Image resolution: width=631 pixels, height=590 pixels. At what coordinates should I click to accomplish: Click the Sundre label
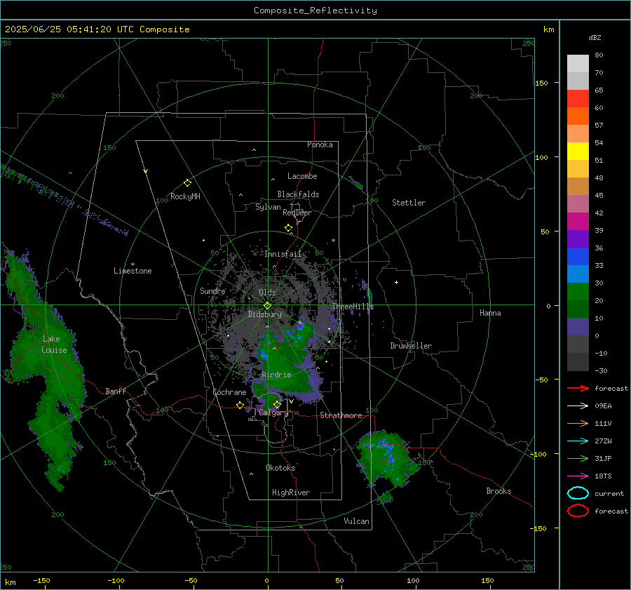[212, 290]
